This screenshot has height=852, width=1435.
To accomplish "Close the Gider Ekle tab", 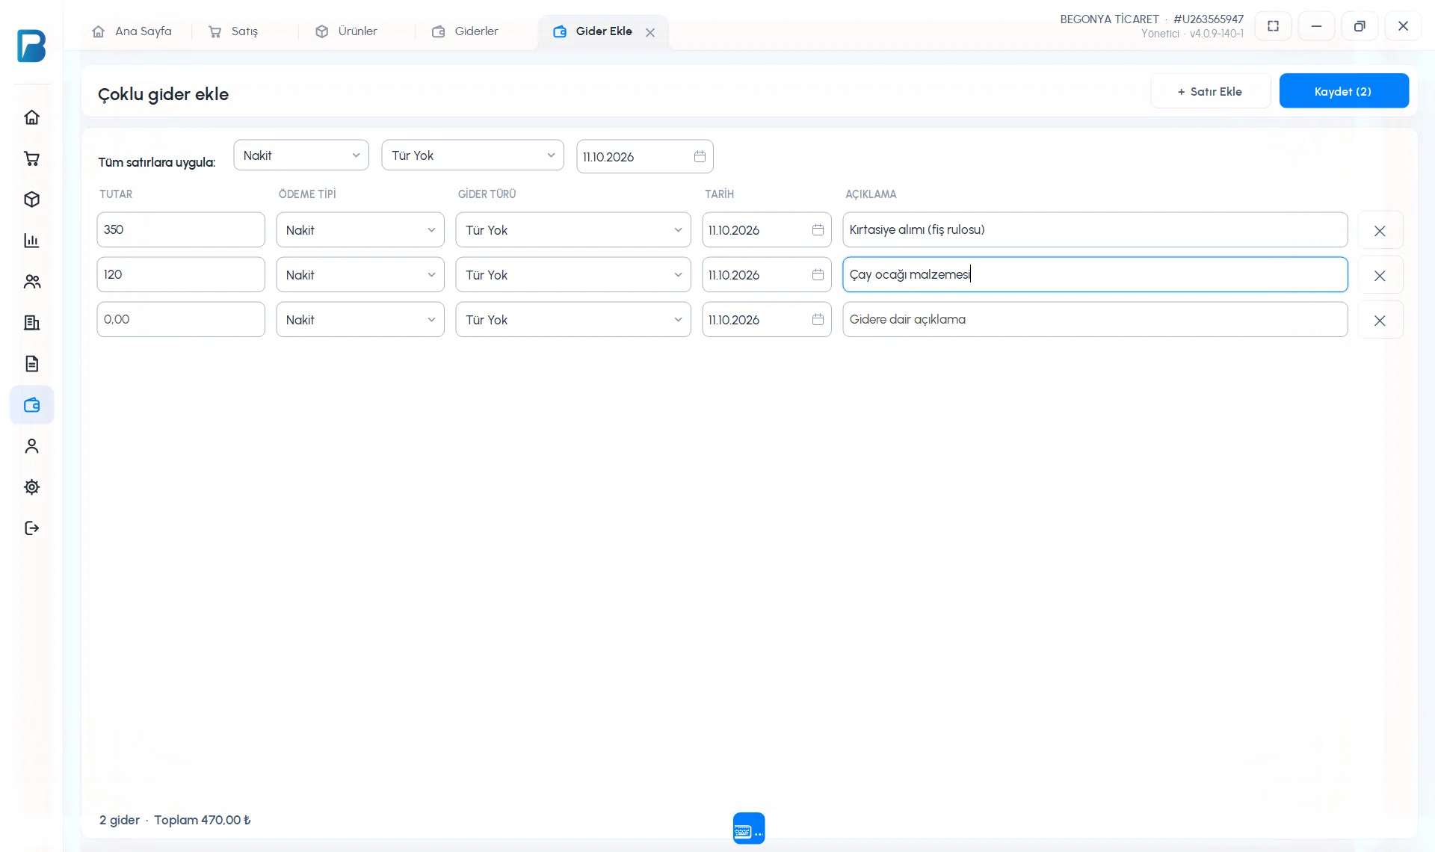I will pyautogui.click(x=650, y=32).
